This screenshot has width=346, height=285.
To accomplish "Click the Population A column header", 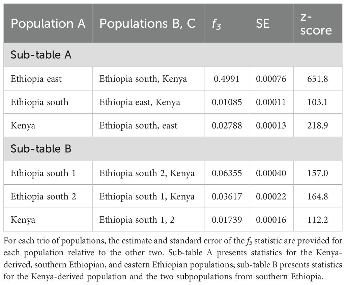I will (48, 24).
